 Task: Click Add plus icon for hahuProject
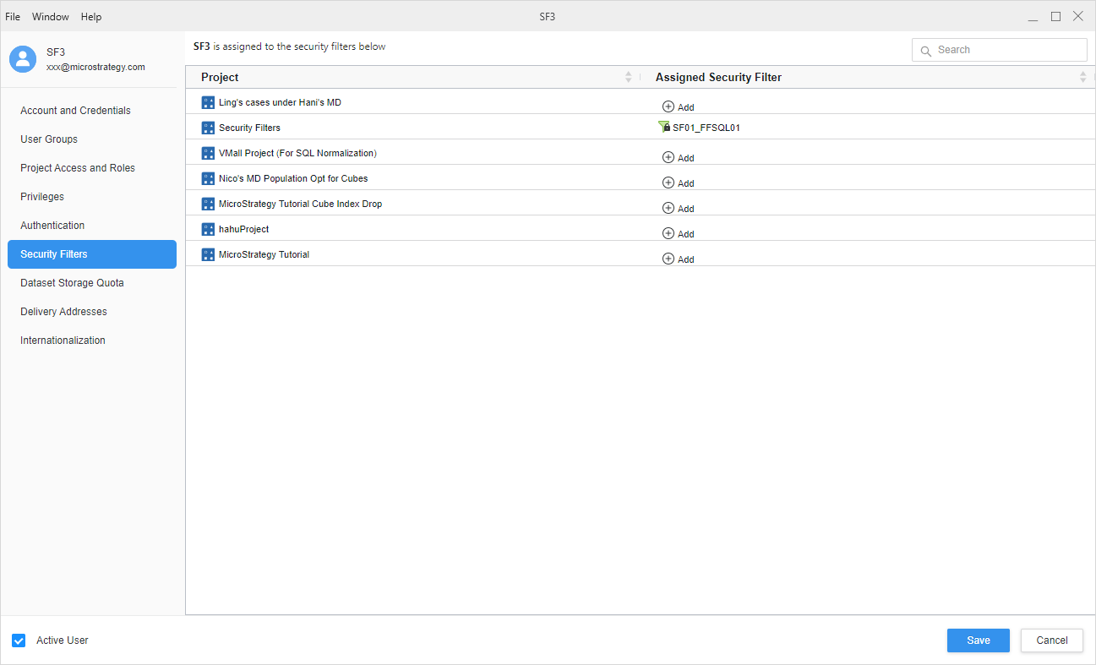tap(668, 233)
